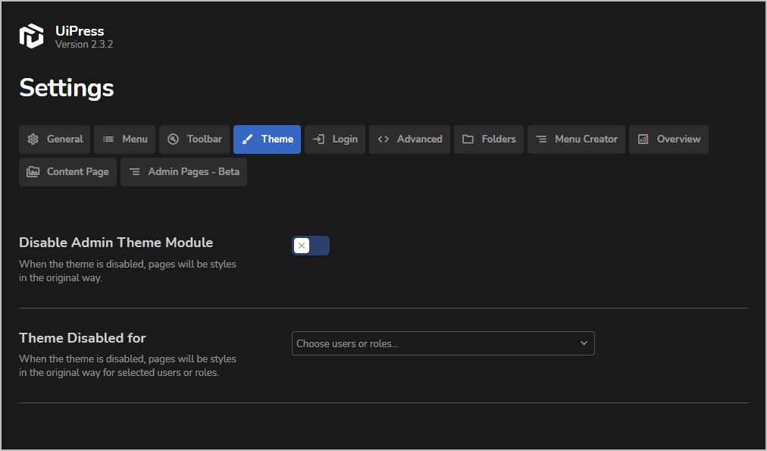Open the Choose users or roles dropdown
767x451 pixels.
(x=443, y=343)
